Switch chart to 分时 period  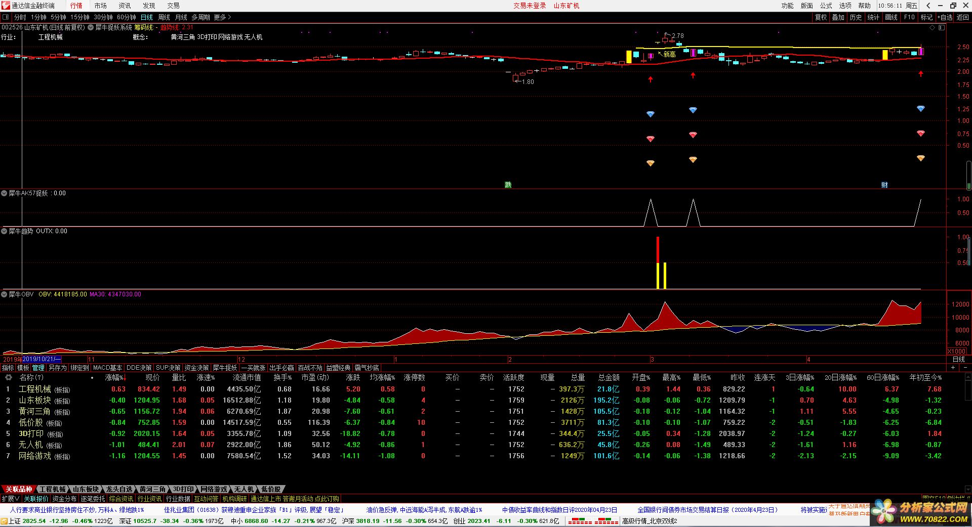(20, 17)
